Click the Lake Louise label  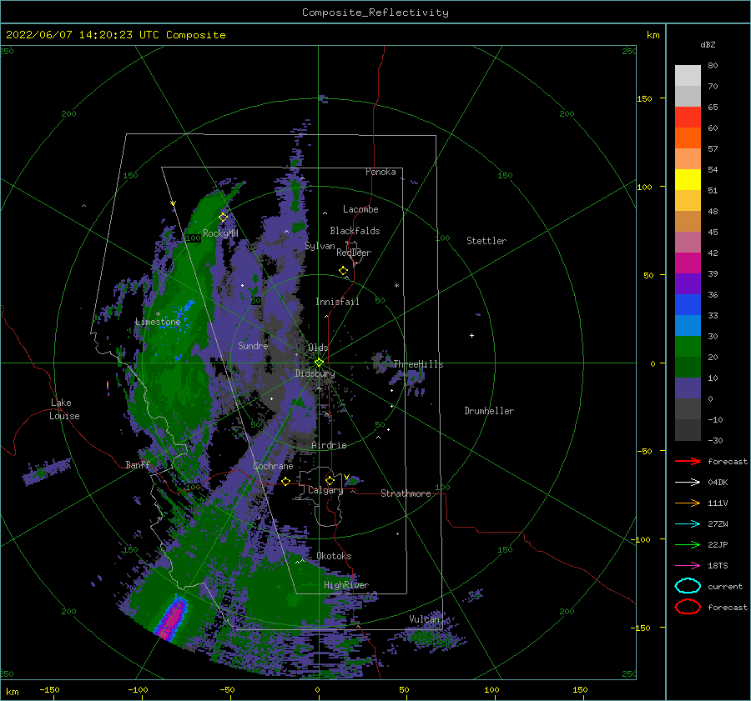pyautogui.click(x=64, y=409)
